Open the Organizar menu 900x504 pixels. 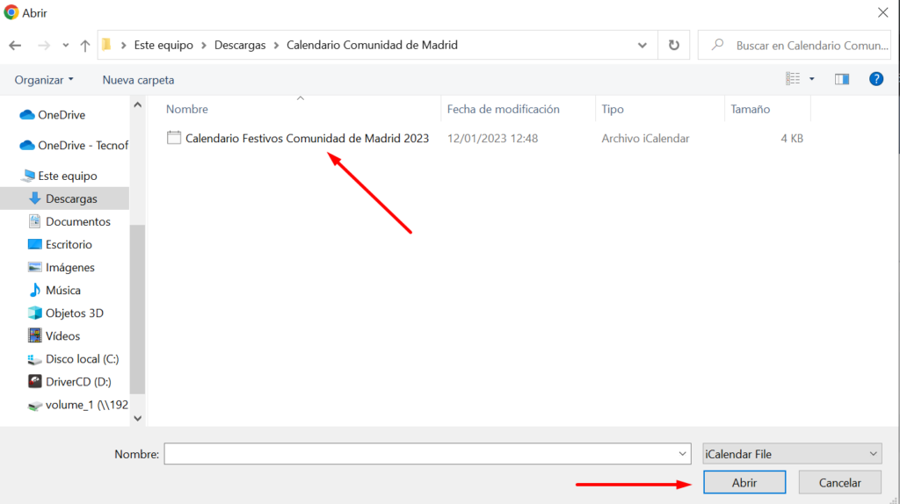pyautogui.click(x=44, y=80)
